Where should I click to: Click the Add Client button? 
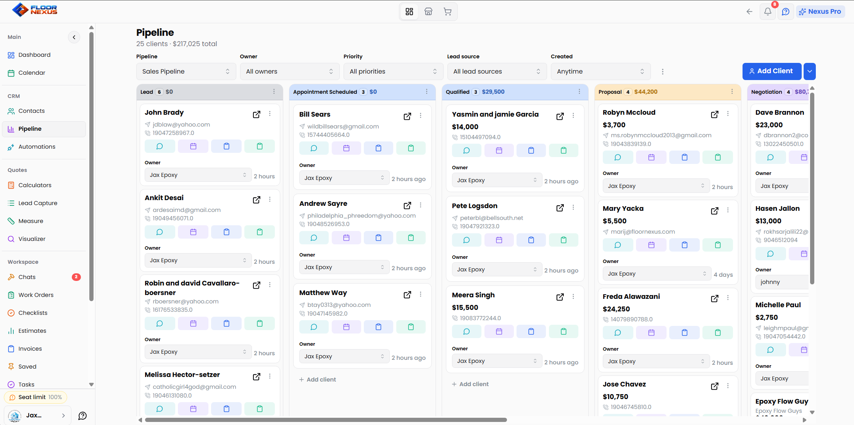tap(772, 71)
